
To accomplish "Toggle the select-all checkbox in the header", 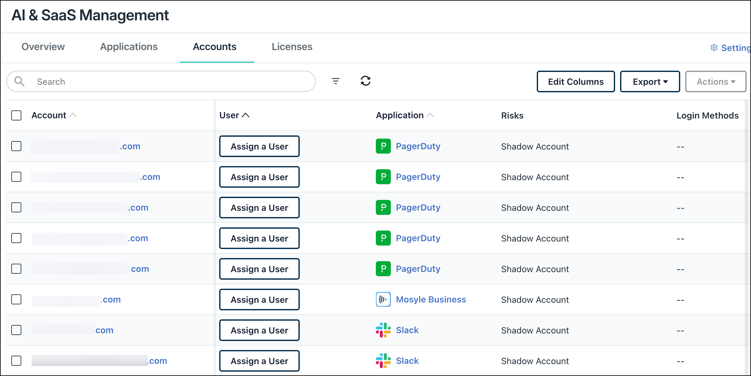I will coord(16,115).
